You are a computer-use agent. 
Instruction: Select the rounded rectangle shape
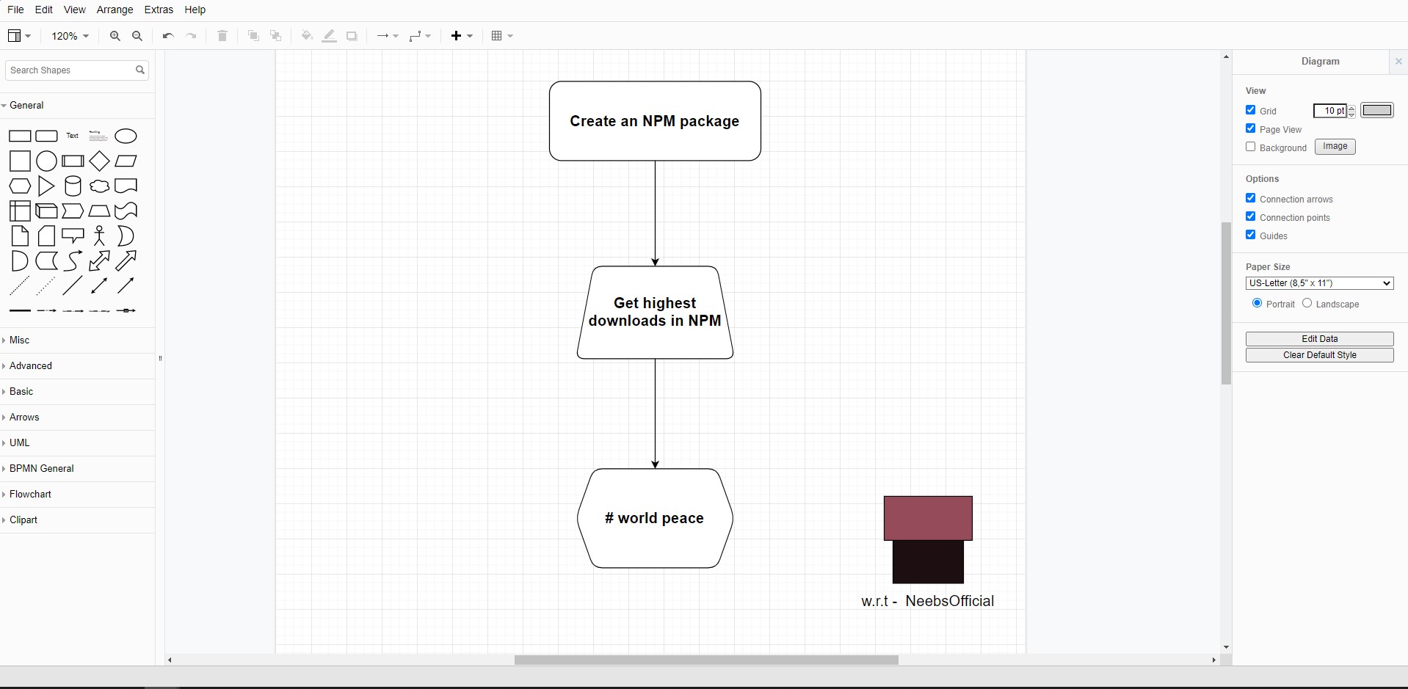46,136
